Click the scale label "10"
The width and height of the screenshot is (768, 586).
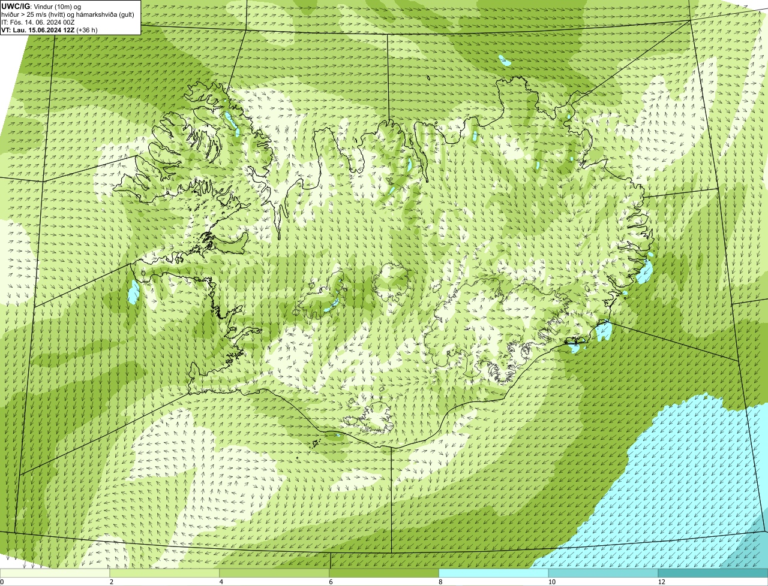551,582
